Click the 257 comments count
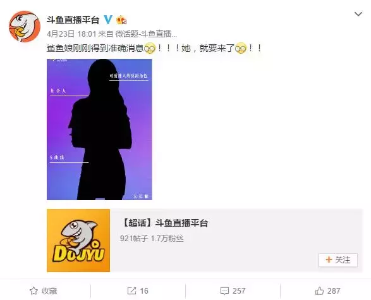The image size is (371, 300). click(x=239, y=291)
